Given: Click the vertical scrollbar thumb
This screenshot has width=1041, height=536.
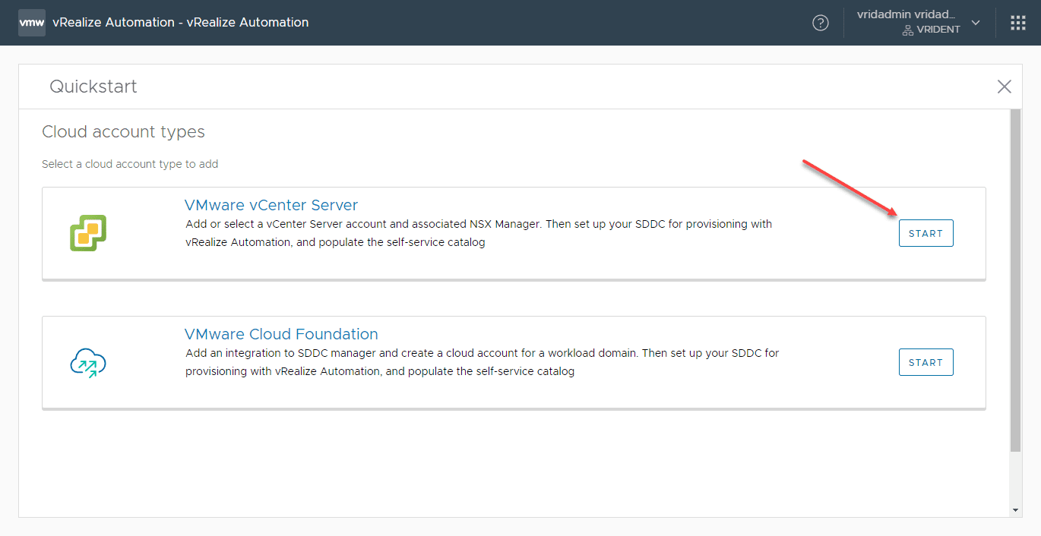Looking at the screenshot, I should [x=1015, y=281].
